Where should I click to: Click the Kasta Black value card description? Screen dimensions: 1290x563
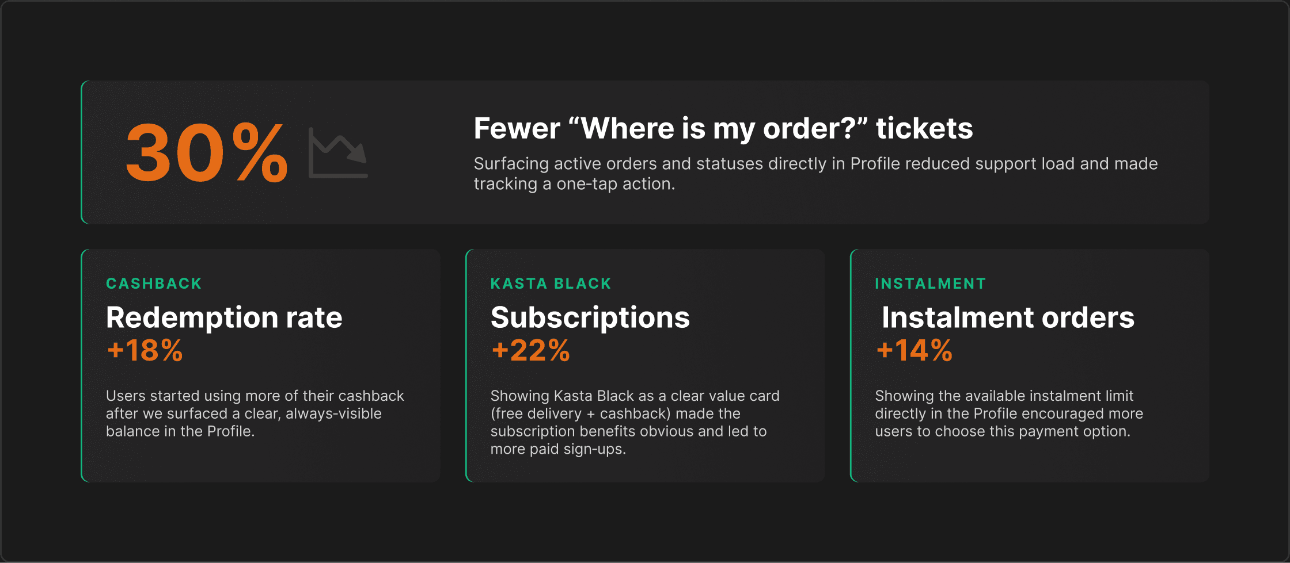[x=635, y=422]
